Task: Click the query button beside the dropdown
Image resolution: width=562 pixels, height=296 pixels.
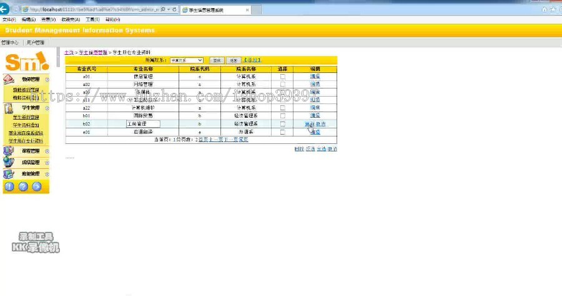Action: (x=217, y=60)
